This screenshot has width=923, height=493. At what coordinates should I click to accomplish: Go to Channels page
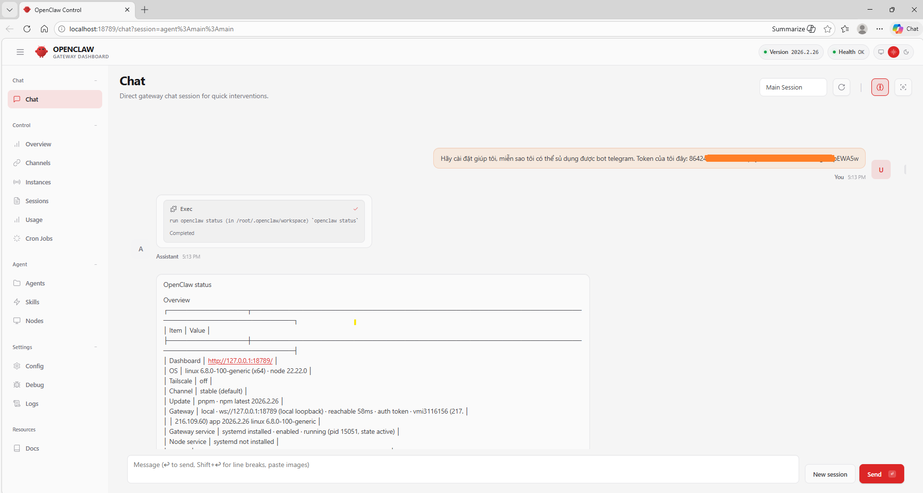(55, 163)
